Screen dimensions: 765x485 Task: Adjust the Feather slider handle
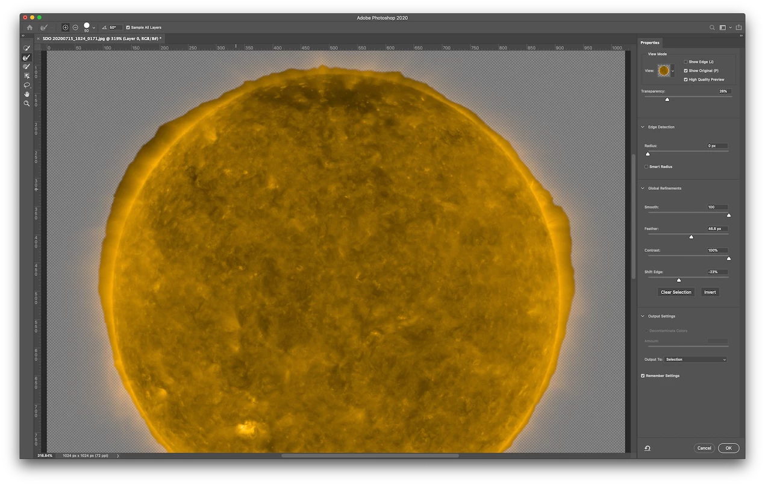point(691,237)
